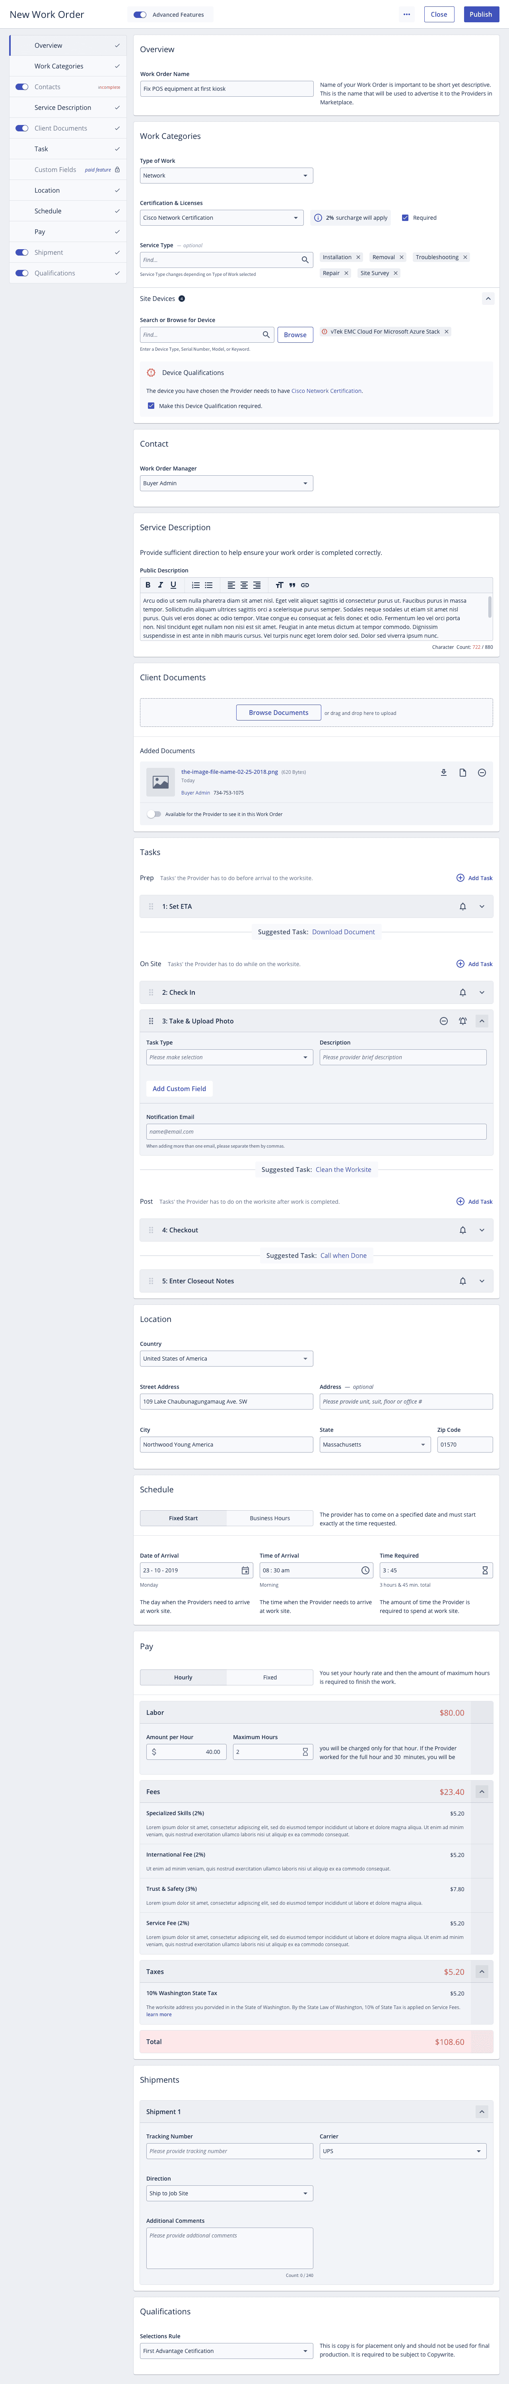
Task: Remove vTek EMC Cloud device chip
Action: [446, 331]
